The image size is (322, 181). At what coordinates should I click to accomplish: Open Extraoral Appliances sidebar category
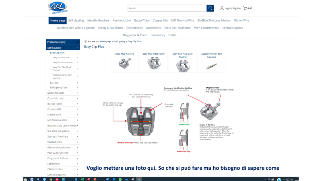(x=59, y=148)
